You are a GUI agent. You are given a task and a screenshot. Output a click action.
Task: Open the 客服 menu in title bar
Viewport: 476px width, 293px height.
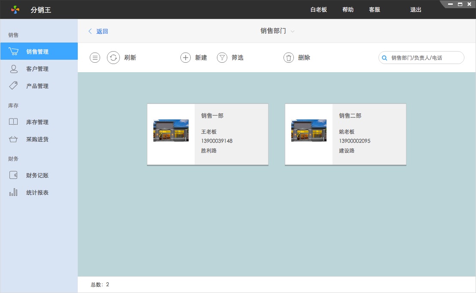(375, 9)
